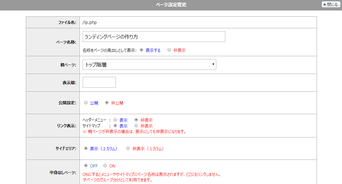Screen dimensions: 342x184
Task: Click the ページ設定変更 title bar
Action: [x=171, y=5]
